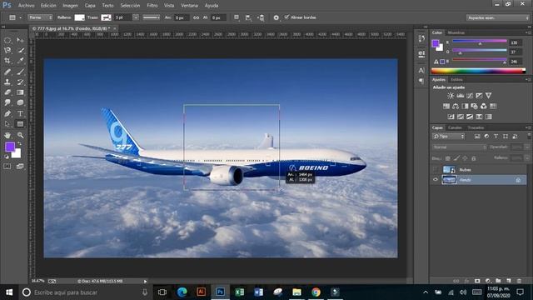Switch to the Trazados tab

[476, 127]
